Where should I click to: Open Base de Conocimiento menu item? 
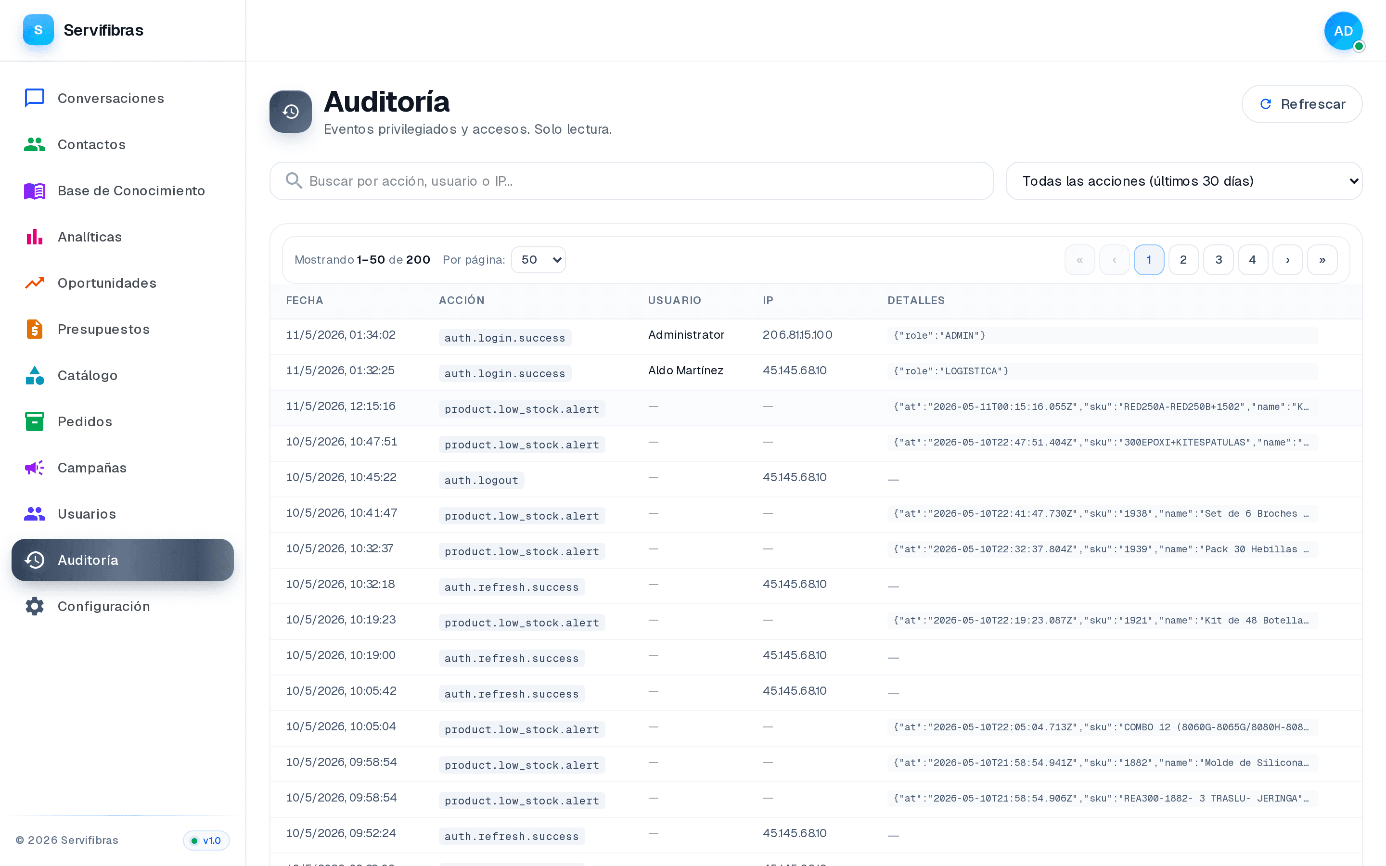pos(123,191)
